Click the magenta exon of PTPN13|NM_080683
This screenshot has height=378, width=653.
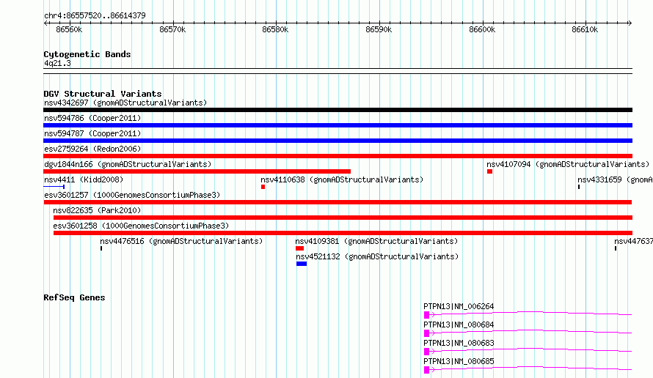(x=426, y=352)
